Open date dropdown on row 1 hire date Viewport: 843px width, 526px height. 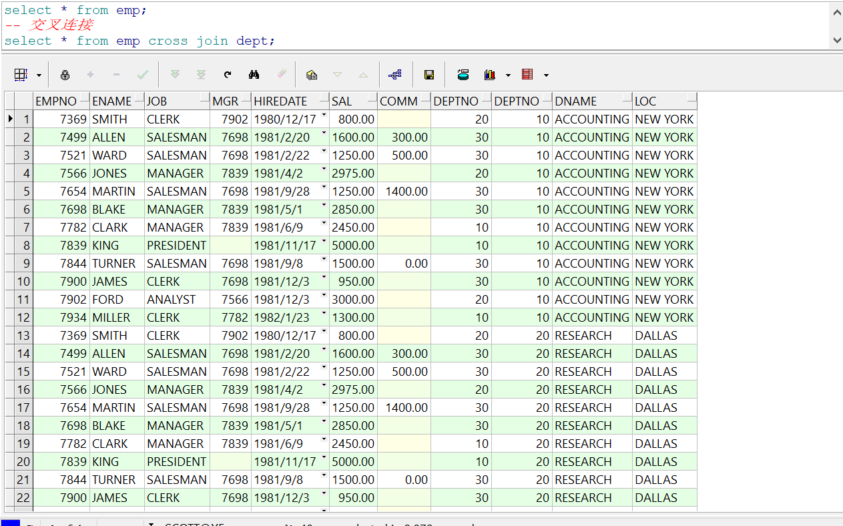[x=324, y=115]
